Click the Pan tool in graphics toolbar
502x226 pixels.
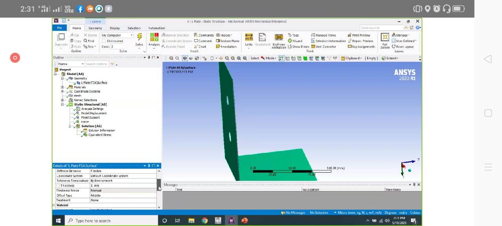(x=221, y=58)
